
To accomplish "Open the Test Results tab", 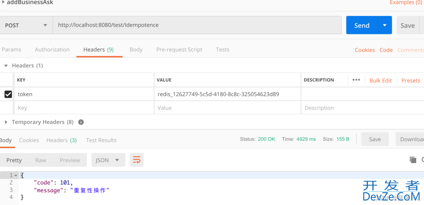I will [x=101, y=140].
